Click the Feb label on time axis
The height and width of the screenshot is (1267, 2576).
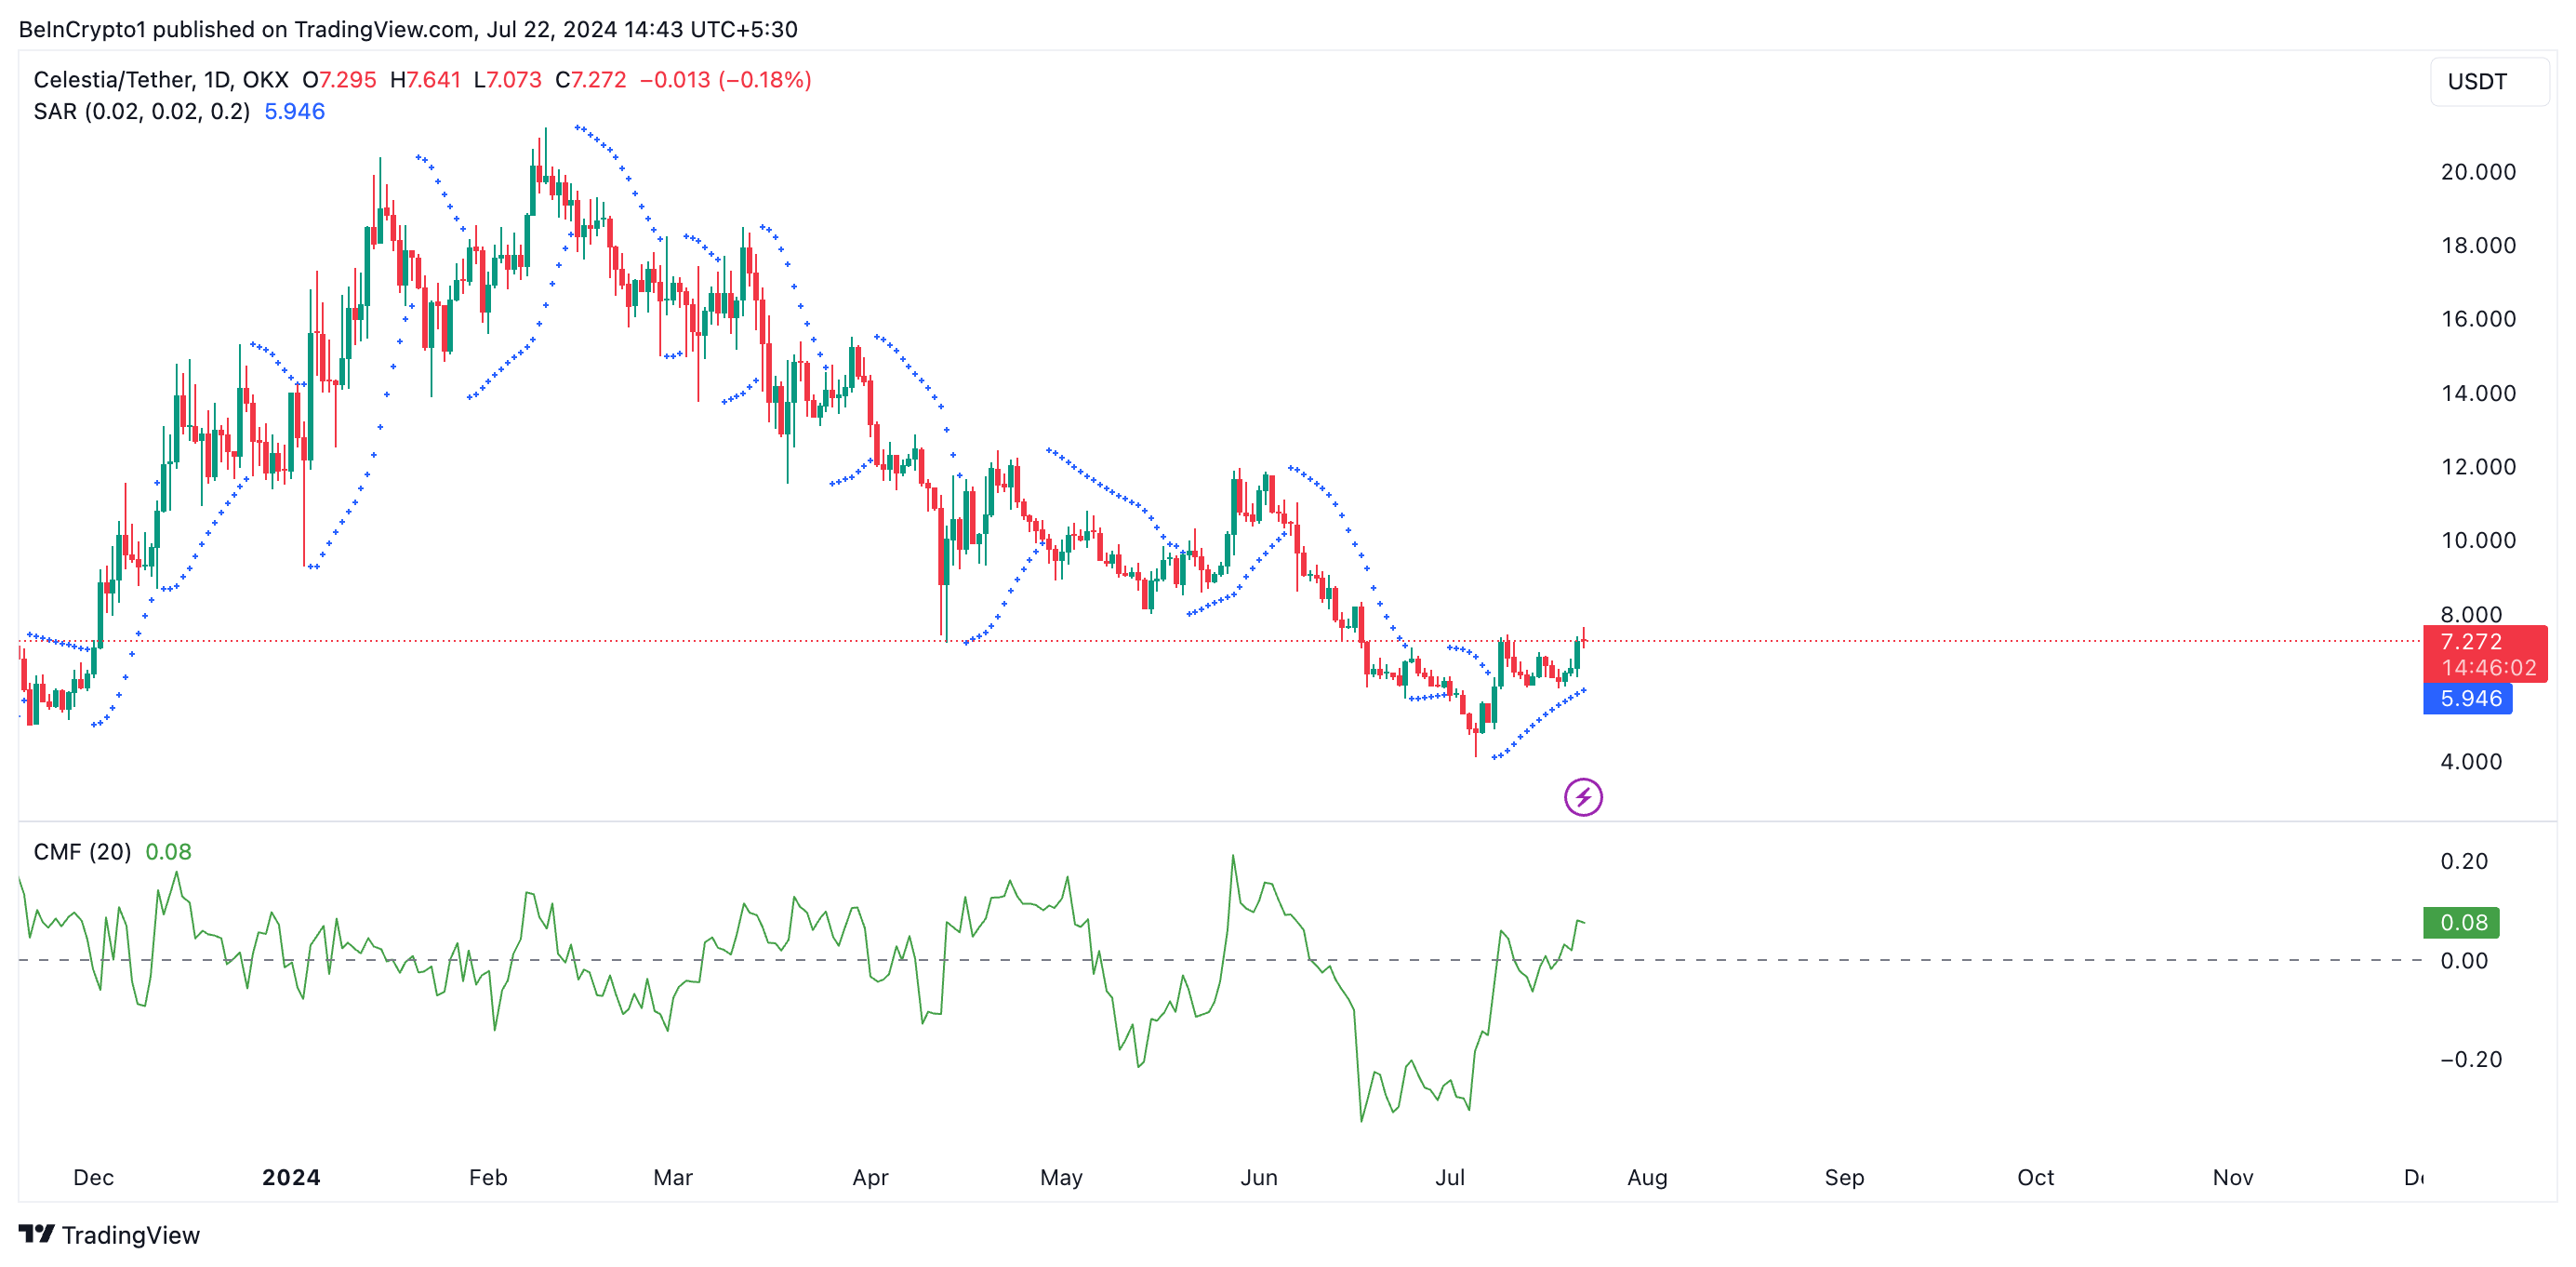488,1177
